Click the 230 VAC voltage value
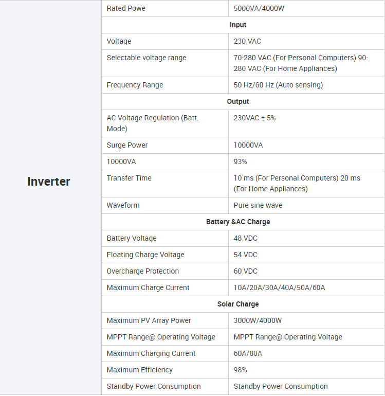Image resolution: width=385 pixels, height=396 pixels. pyautogui.click(x=247, y=42)
